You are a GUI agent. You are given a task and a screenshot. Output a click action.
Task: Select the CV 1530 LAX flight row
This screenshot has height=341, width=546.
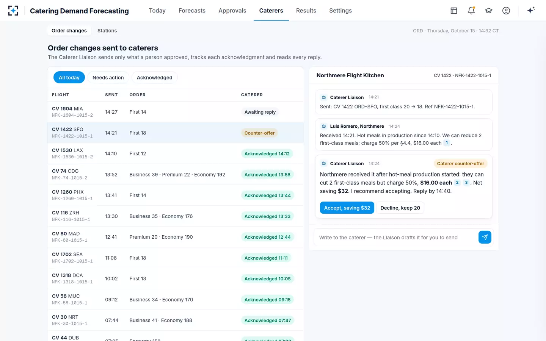click(176, 153)
